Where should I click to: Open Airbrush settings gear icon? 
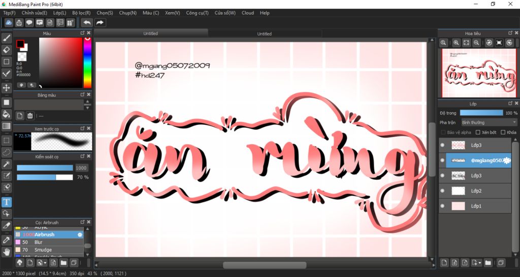tap(80, 234)
